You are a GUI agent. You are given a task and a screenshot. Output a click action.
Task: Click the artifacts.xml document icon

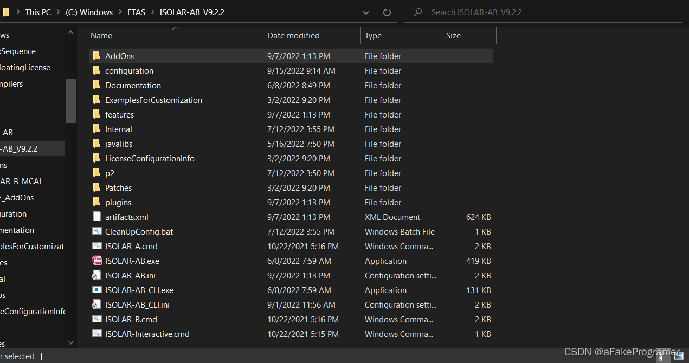(97, 217)
